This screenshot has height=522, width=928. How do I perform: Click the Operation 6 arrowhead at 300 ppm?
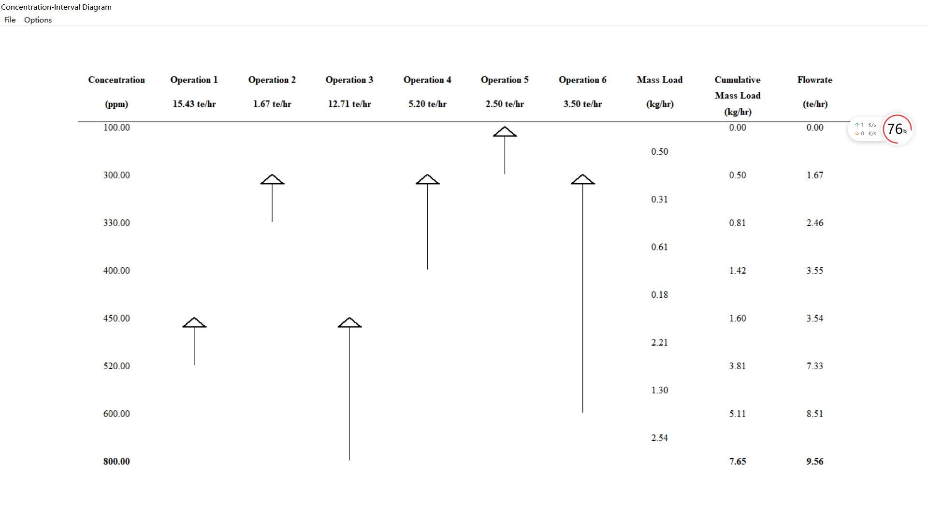tap(582, 180)
